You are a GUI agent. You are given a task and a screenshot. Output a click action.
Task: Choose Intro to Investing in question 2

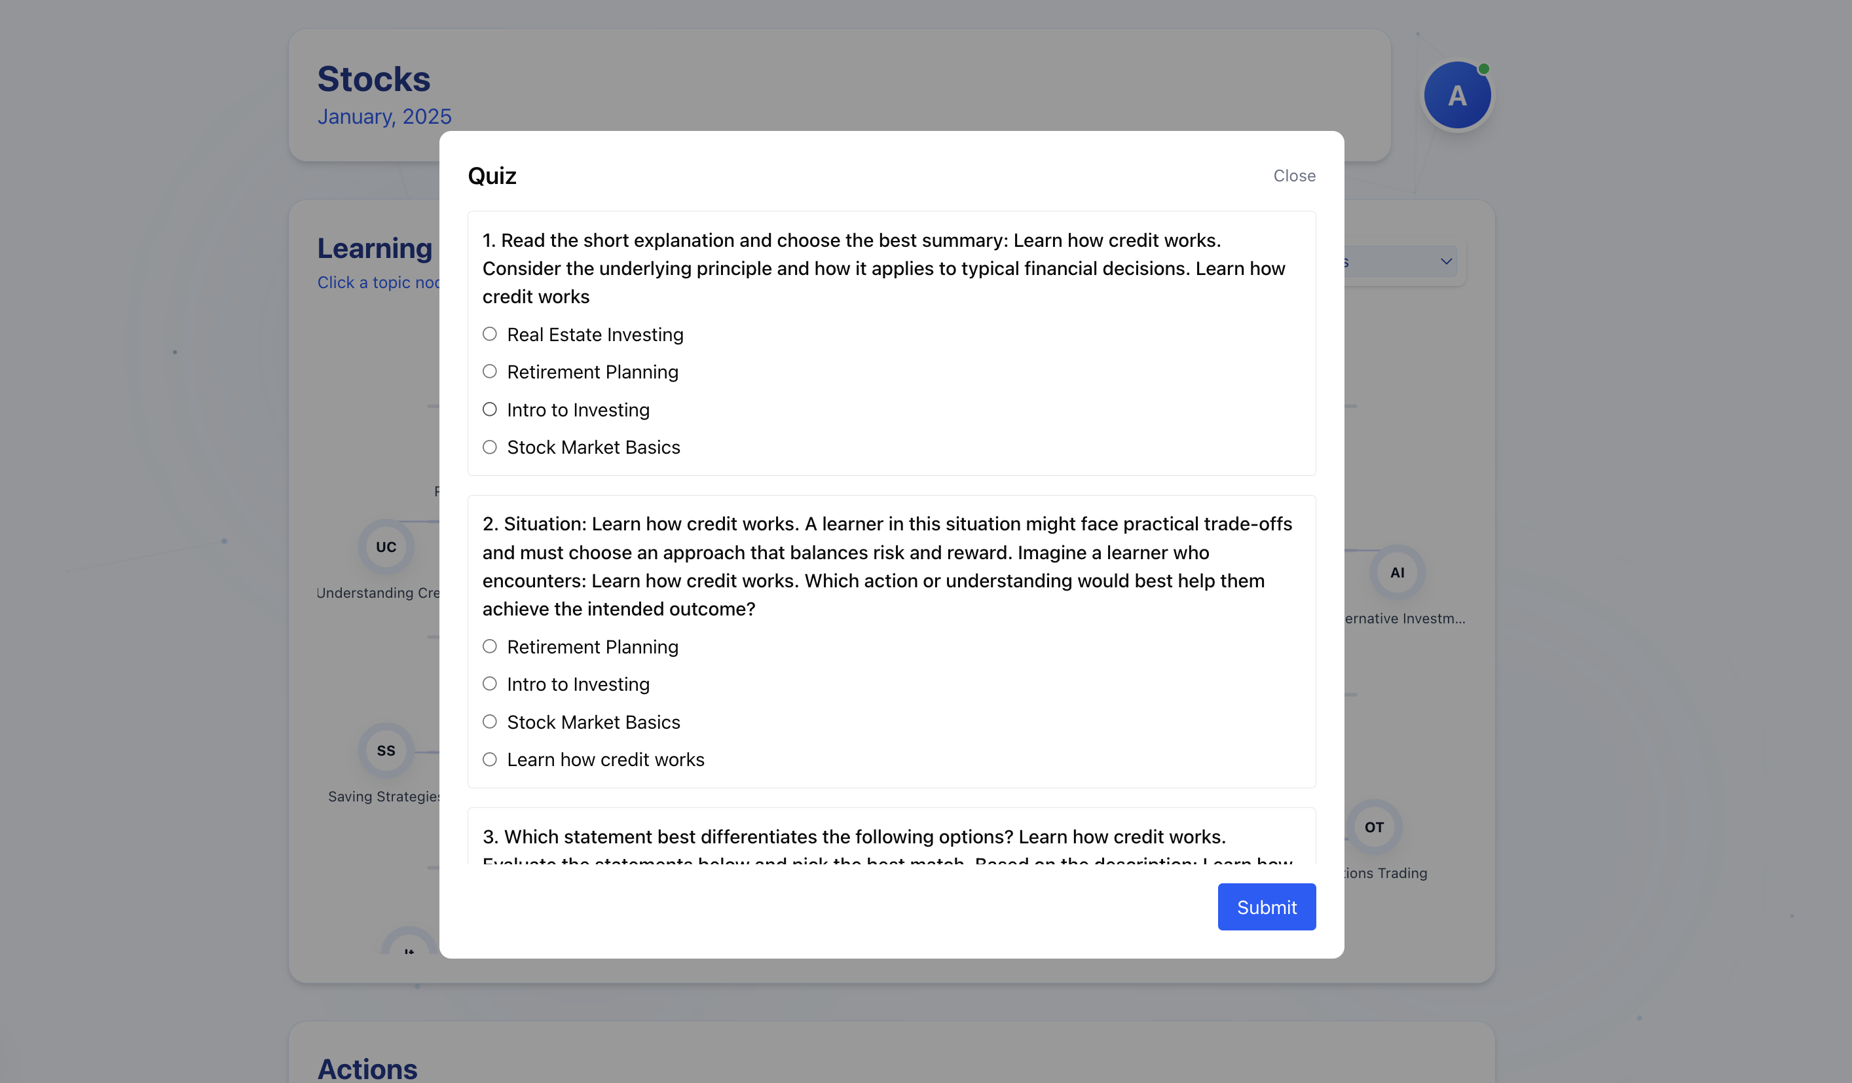click(x=489, y=684)
